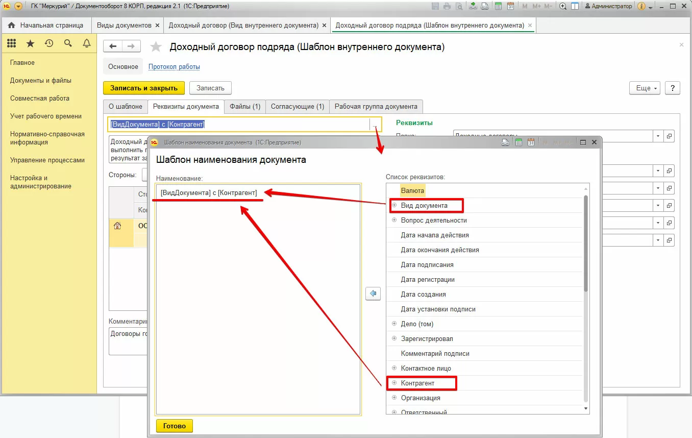Switch to Рабочая группа документа tab
Image resolution: width=692 pixels, height=438 pixels.
point(376,106)
